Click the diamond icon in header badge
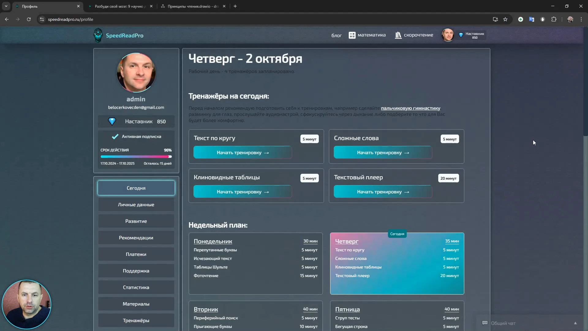588x331 pixels. (461, 35)
